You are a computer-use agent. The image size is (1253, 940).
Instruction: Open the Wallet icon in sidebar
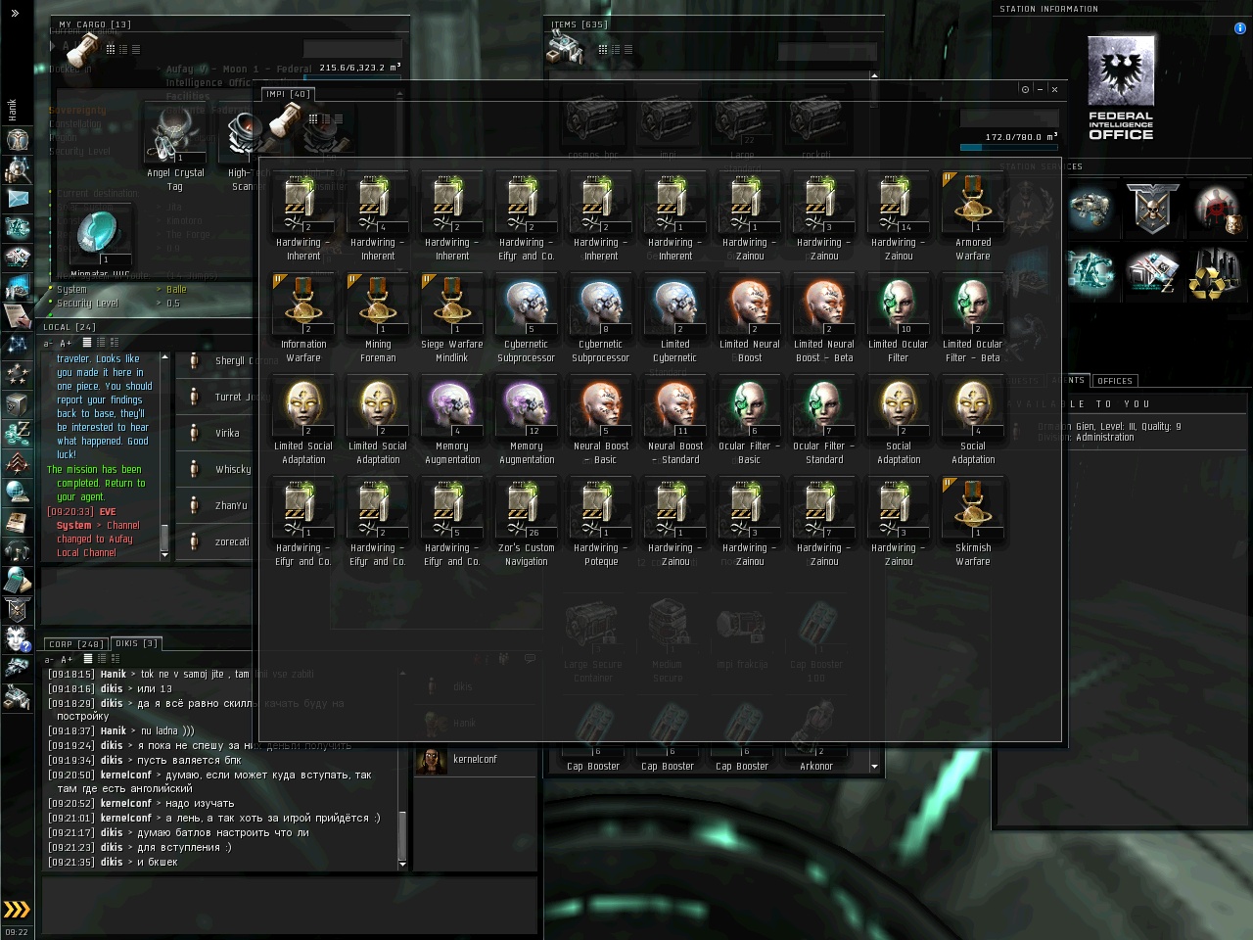point(17,434)
